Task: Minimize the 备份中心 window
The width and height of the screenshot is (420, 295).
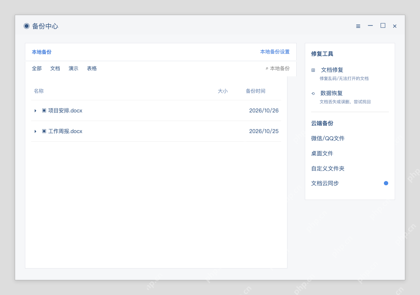Action: click(x=370, y=26)
